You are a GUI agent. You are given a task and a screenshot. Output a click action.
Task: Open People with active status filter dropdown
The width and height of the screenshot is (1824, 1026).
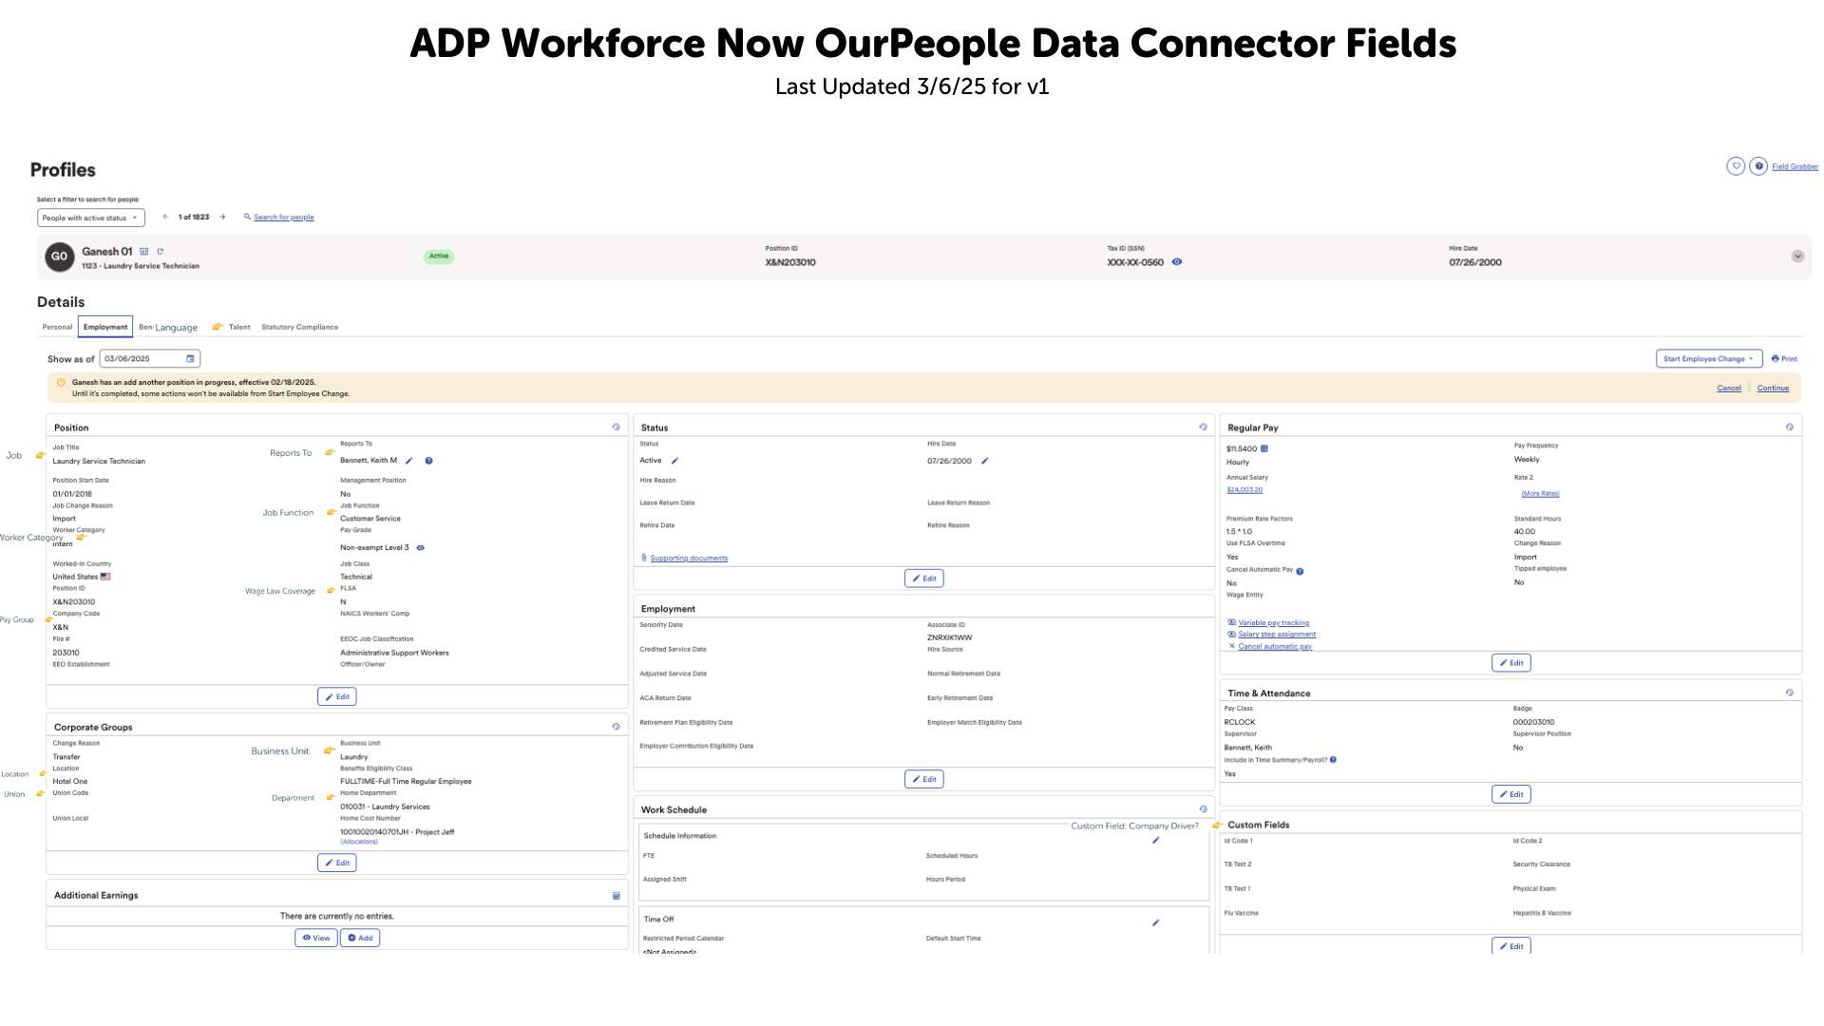90,218
